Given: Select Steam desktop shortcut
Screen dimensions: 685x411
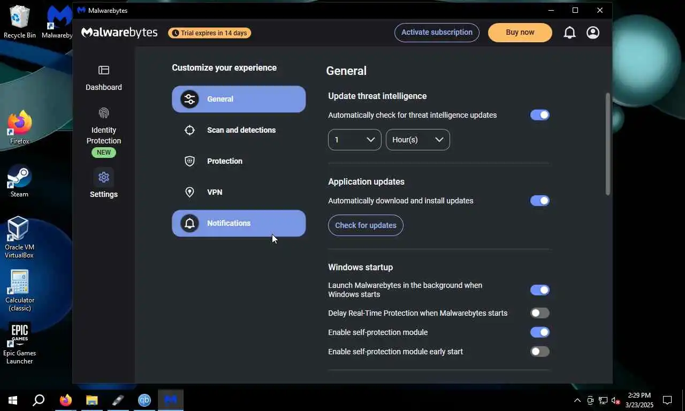Looking at the screenshot, I should point(20,181).
